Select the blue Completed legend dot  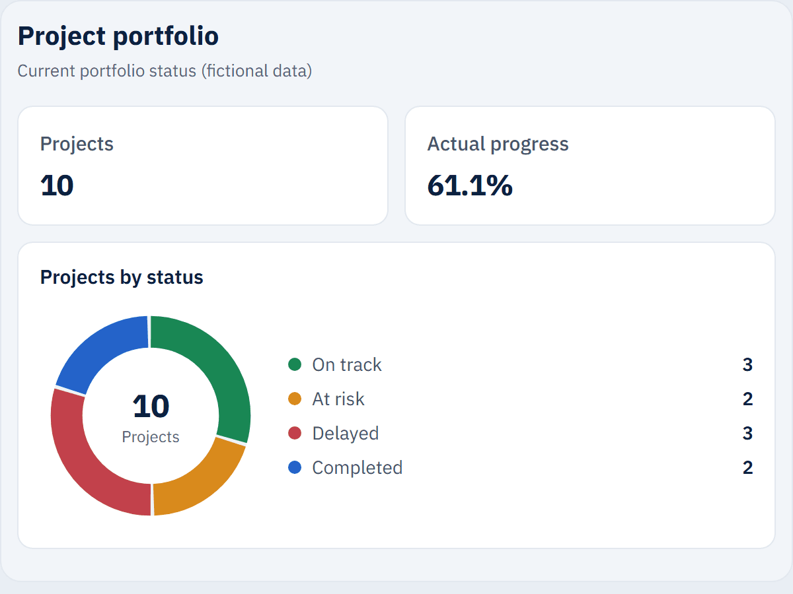pyautogui.click(x=295, y=467)
